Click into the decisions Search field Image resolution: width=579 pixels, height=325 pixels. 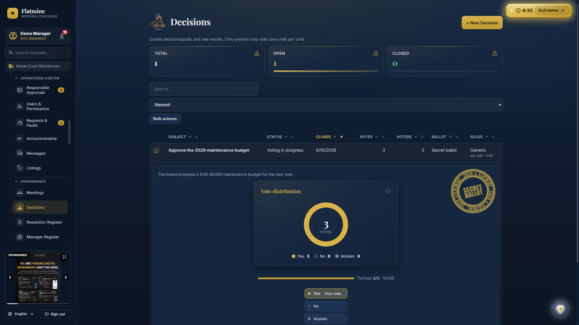[x=204, y=89]
